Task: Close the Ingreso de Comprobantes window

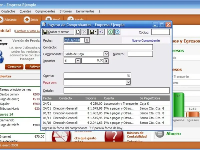Action: 168,25
